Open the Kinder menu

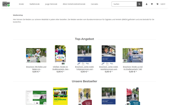21,4
